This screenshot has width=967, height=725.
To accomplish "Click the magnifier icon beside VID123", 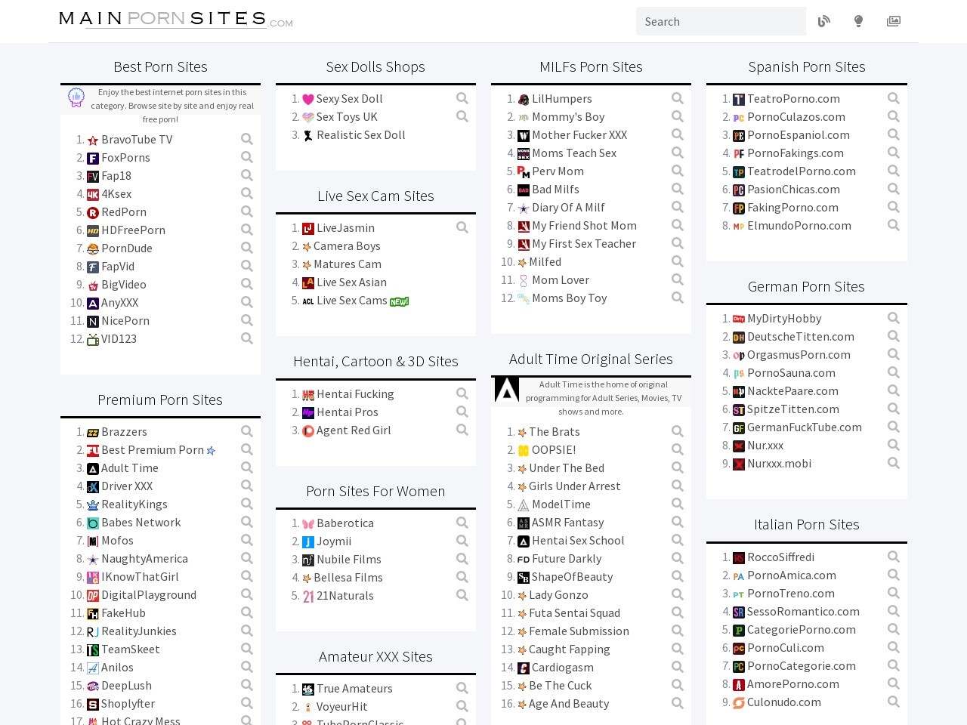I will (247, 338).
